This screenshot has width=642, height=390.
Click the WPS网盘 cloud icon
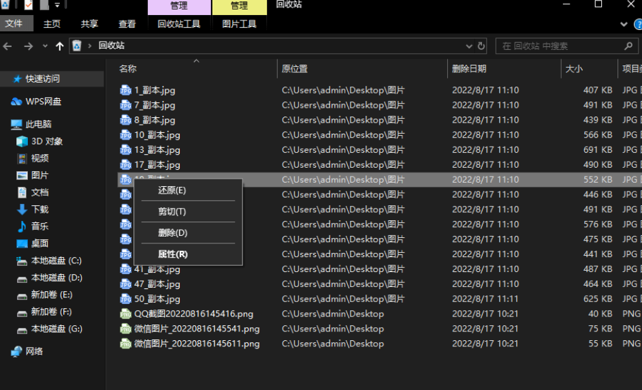[x=16, y=102]
